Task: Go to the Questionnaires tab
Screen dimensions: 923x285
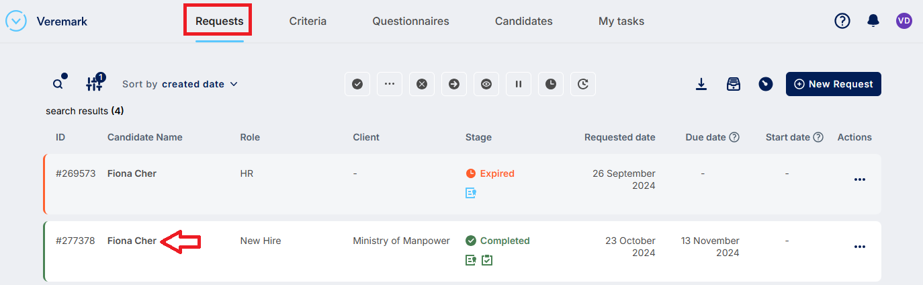Action: coord(410,22)
